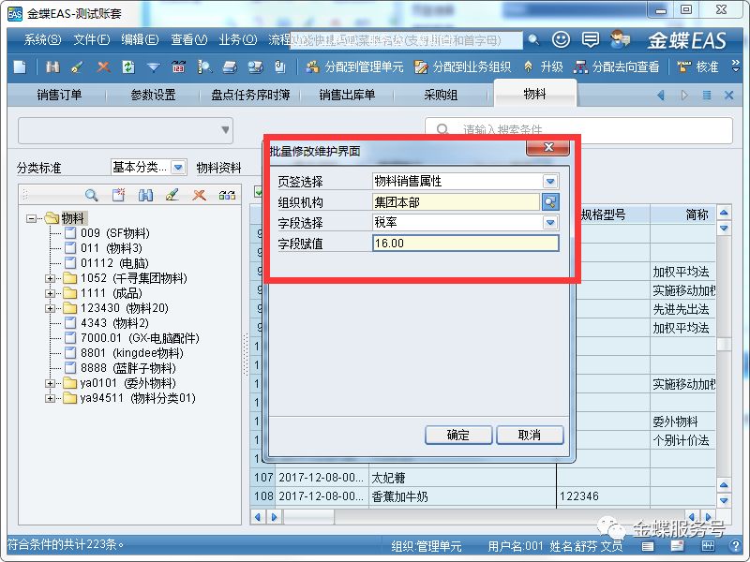Click the organization lookup icon beside 集团本部
This screenshot has height=562, width=750.
coord(550,202)
